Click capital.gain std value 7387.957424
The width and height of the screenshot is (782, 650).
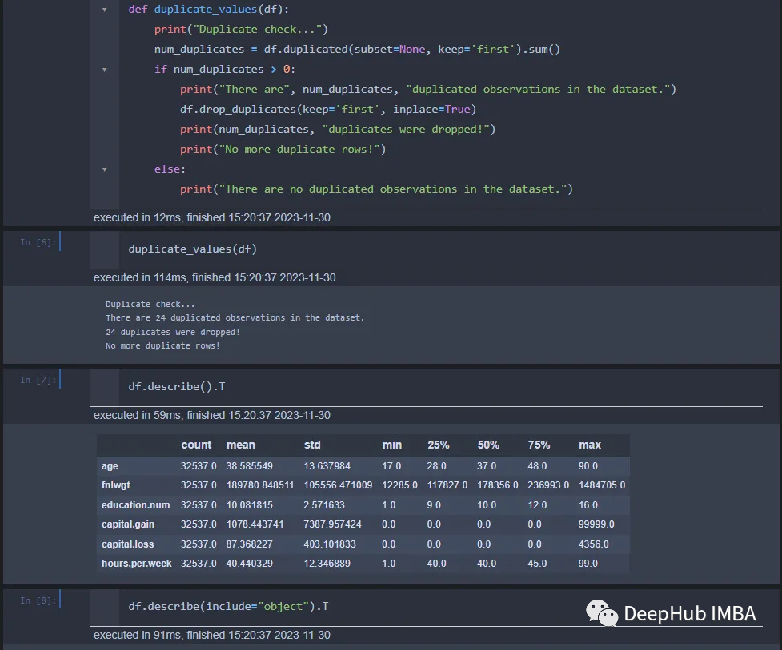(x=333, y=524)
